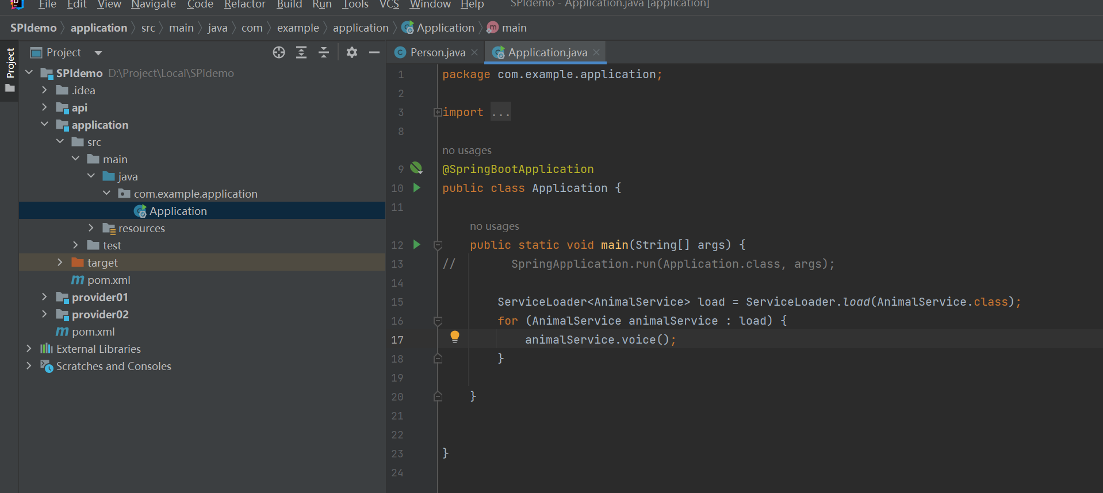Close the Application.java tab
1103x493 pixels.
point(596,52)
